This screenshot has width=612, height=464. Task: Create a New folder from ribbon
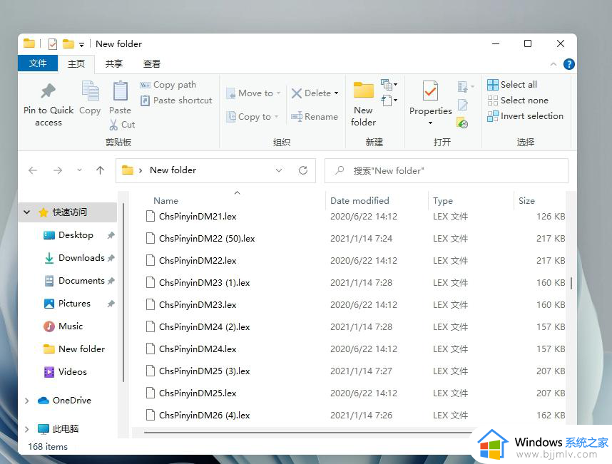(363, 104)
